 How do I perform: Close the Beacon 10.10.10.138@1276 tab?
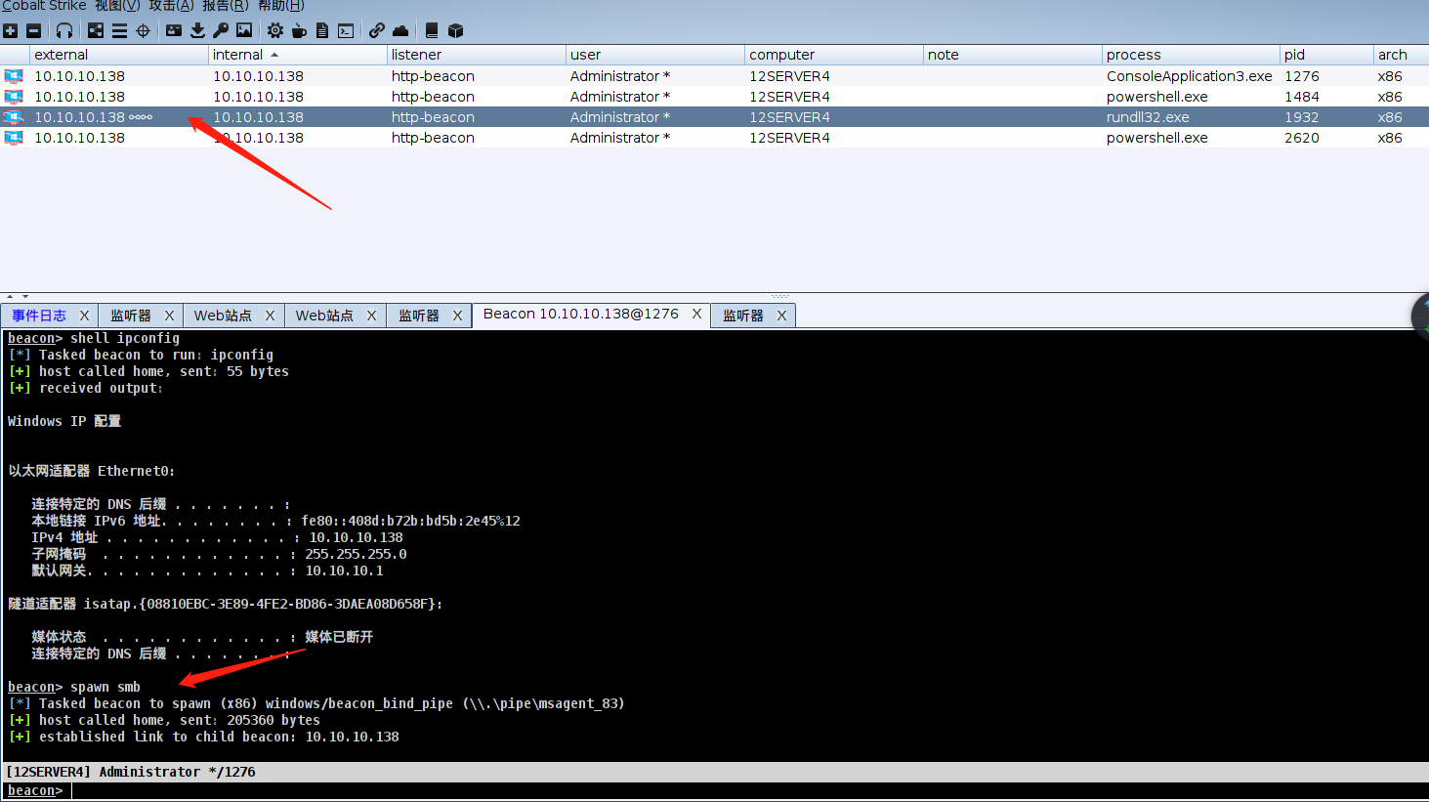696,314
